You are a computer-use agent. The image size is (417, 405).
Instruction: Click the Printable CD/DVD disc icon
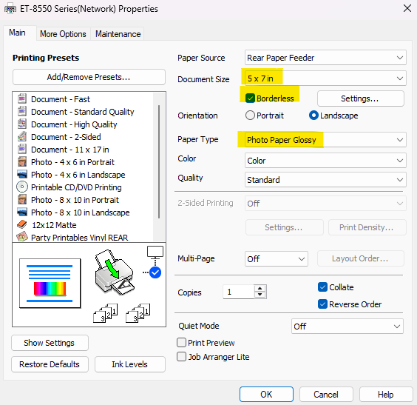click(x=22, y=187)
